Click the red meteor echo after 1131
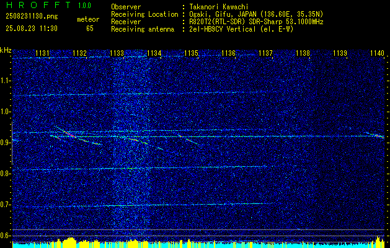390x248 pixels. [x=69, y=134]
